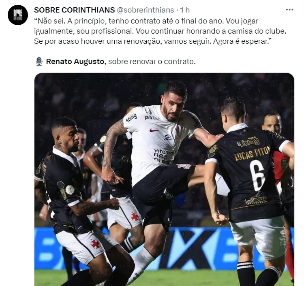Click the Nike swoosh on the white shirt

click(x=154, y=130)
